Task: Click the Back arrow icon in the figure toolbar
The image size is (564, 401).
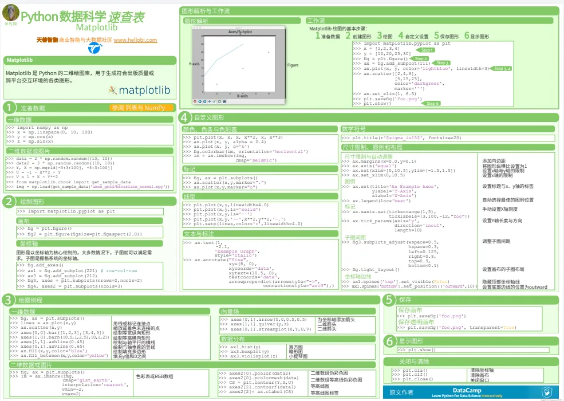Action: [x=200, y=101]
